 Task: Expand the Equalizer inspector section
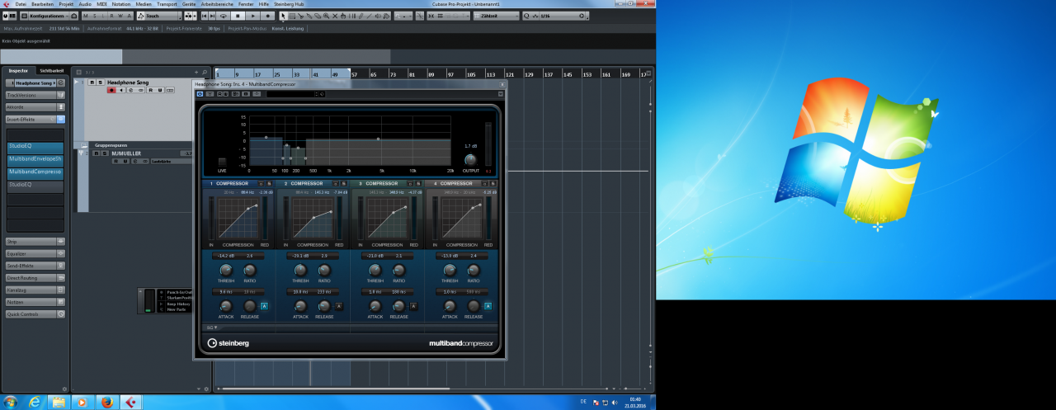click(35, 253)
